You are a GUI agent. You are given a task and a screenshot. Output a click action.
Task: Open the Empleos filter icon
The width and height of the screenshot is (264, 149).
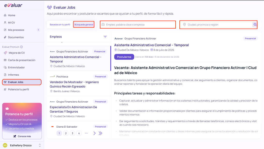tap(105, 37)
